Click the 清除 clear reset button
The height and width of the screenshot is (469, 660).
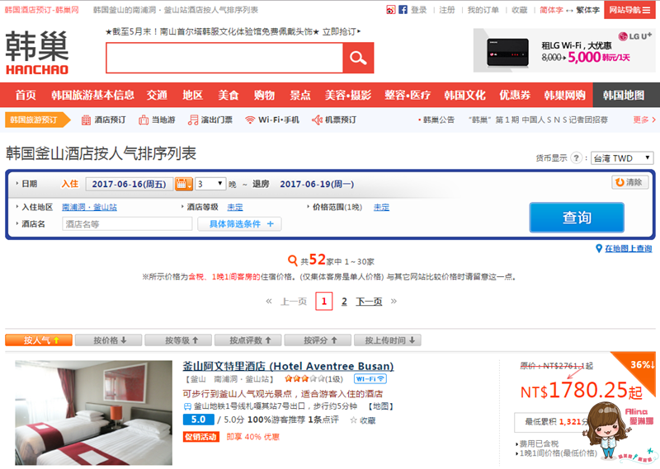[629, 182]
